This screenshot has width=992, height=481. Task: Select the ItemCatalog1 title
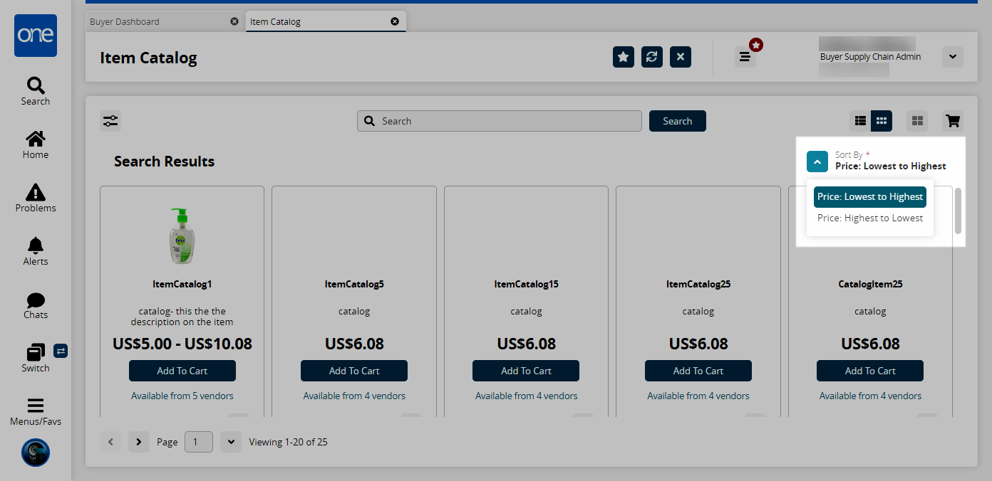tap(182, 284)
